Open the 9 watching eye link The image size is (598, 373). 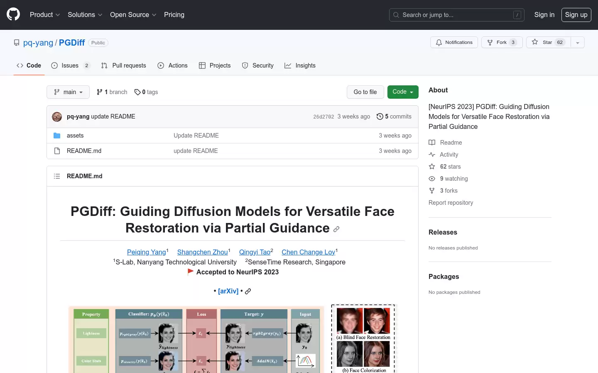pos(448,179)
